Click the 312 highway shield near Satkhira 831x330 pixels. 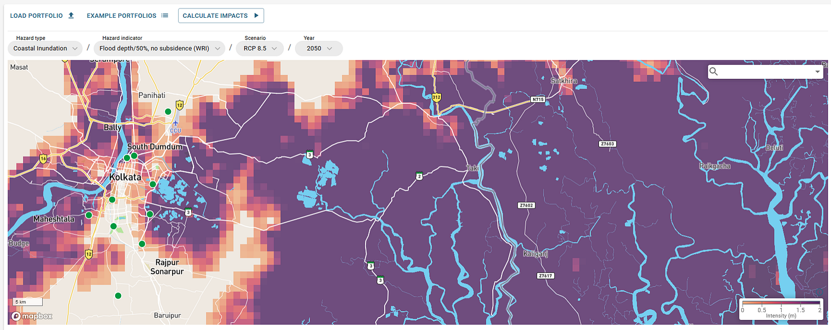436,97
